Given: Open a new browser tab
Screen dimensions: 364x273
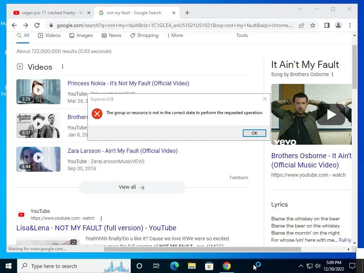Looking at the screenshot, I should tap(187, 13).
